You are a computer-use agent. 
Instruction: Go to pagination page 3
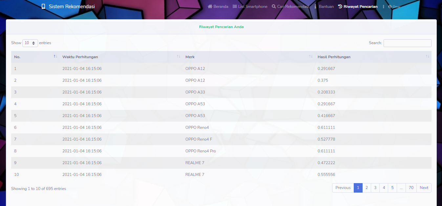click(375, 188)
